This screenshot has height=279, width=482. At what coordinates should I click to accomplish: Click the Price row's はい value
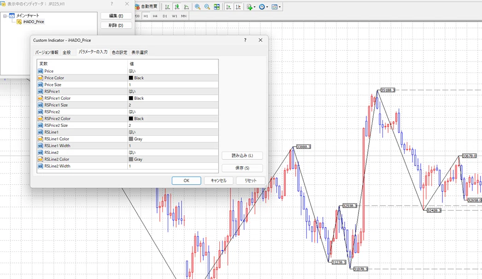click(x=132, y=71)
